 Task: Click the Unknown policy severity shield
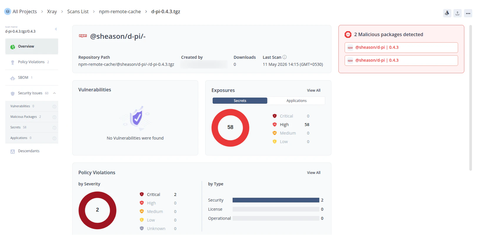tap(142, 229)
